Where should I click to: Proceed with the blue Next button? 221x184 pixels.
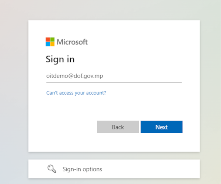pyautogui.click(x=162, y=127)
